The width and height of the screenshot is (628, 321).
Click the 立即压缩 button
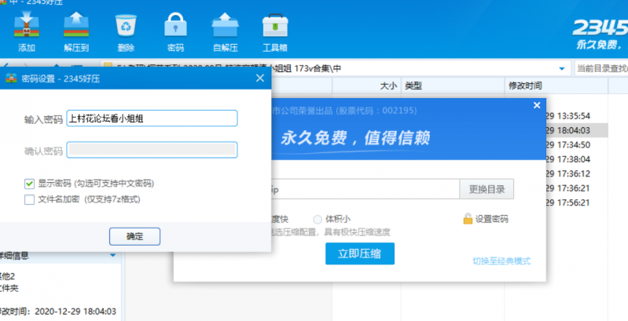360,254
